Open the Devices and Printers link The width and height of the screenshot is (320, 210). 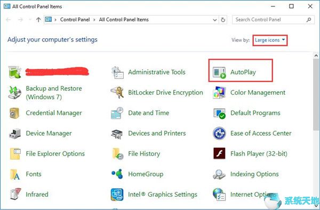tap(157, 133)
